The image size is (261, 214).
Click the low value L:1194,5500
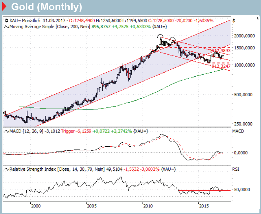pyautogui.click(x=135, y=21)
